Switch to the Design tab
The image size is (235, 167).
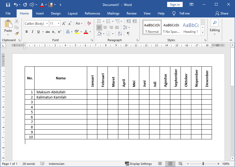click(x=56, y=13)
